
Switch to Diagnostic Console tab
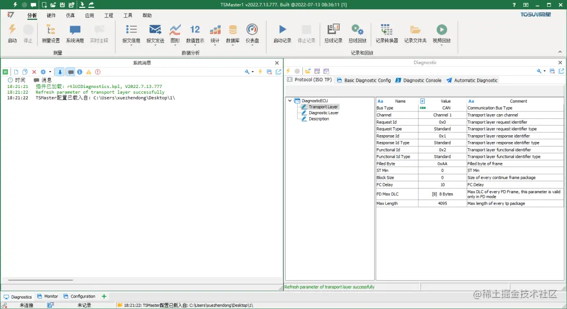tap(418, 80)
